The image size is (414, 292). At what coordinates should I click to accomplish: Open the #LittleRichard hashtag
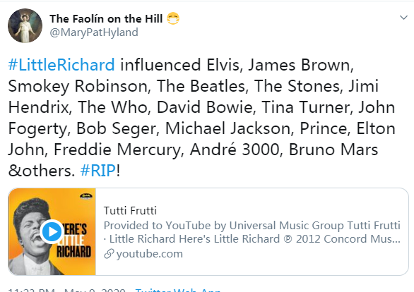coord(61,65)
